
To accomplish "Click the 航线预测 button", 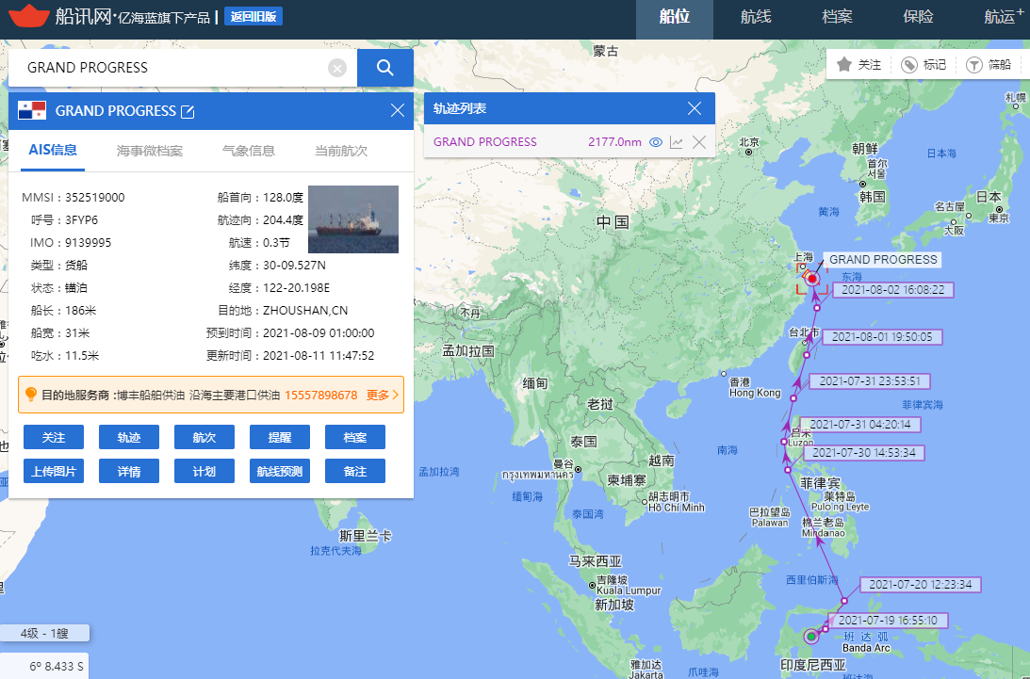I will pos(280,471).
